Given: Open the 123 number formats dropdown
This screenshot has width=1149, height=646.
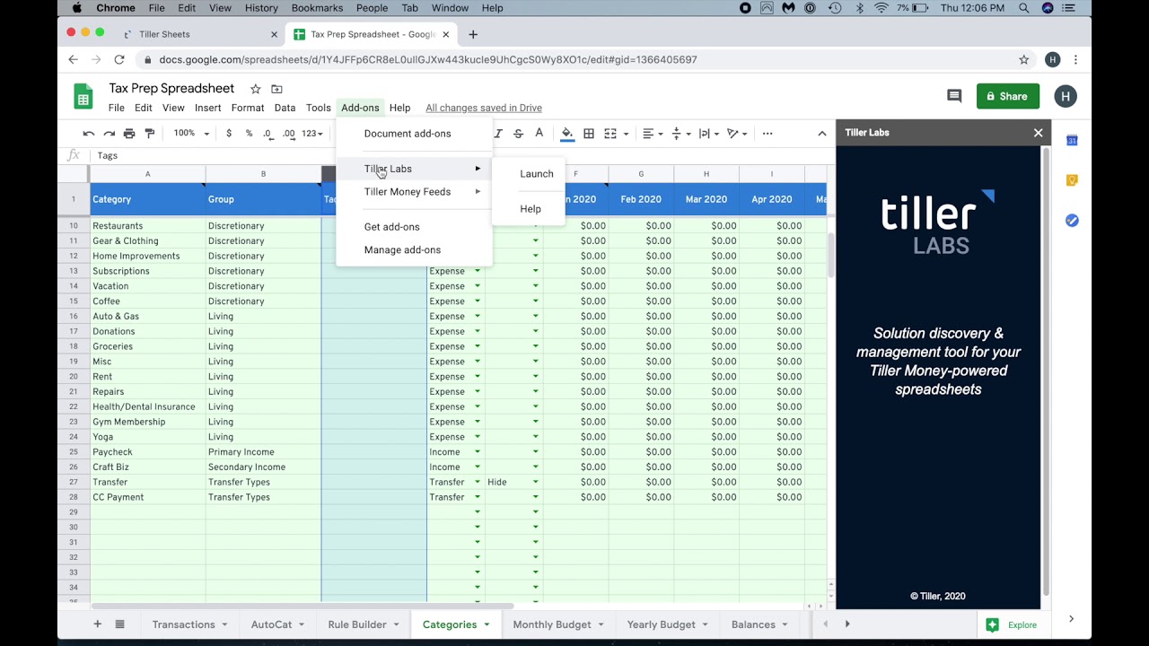Looking at the screenshot, I should tap(311, 134).
